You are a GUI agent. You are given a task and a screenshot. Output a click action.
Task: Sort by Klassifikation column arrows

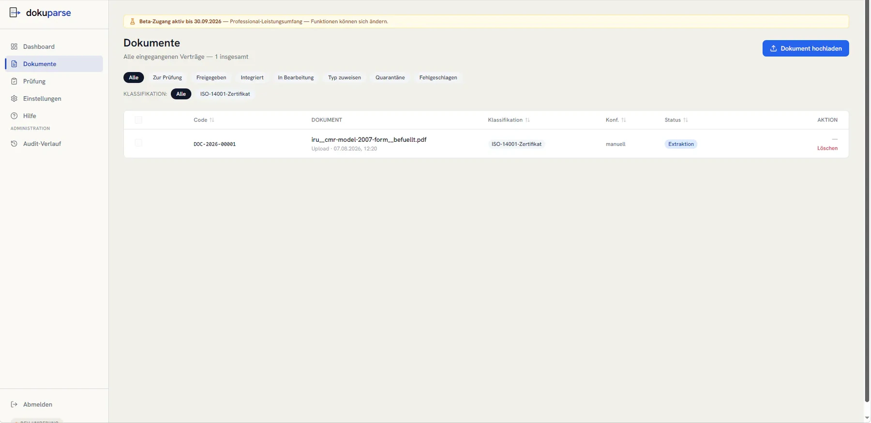[527, 120]
